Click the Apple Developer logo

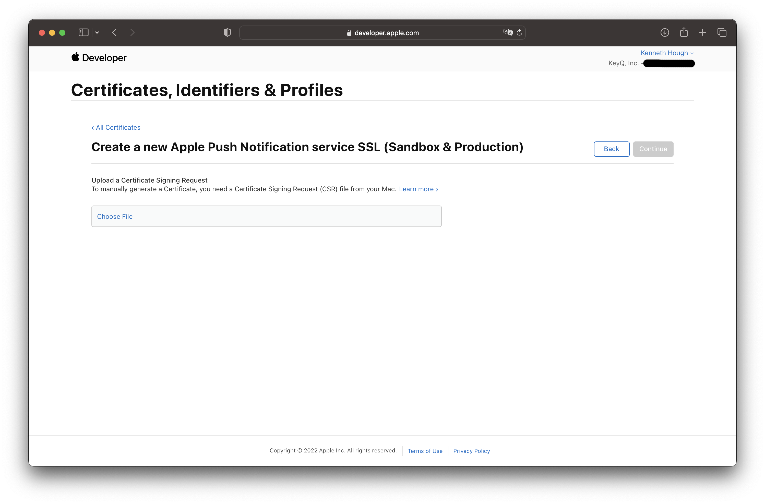[98, 58]
